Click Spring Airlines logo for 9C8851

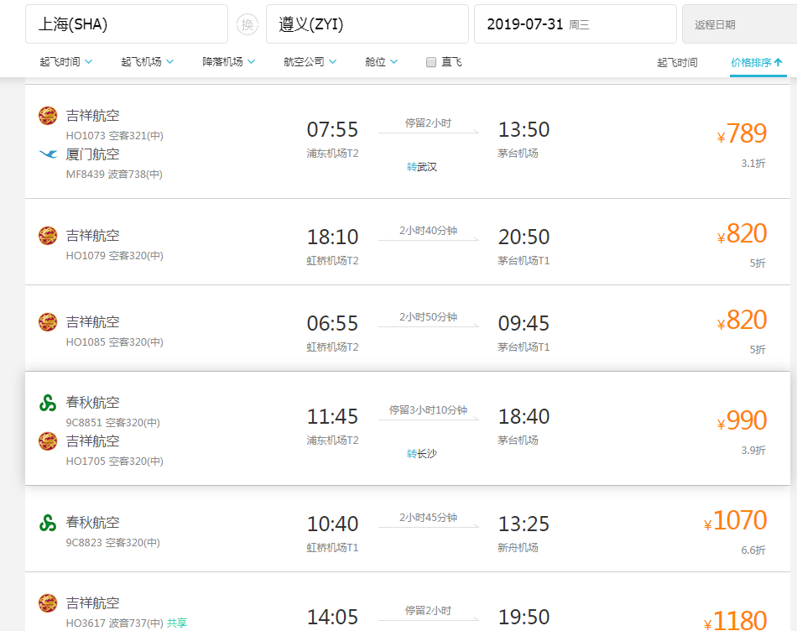pyautogui.click(x=48, y=403)
